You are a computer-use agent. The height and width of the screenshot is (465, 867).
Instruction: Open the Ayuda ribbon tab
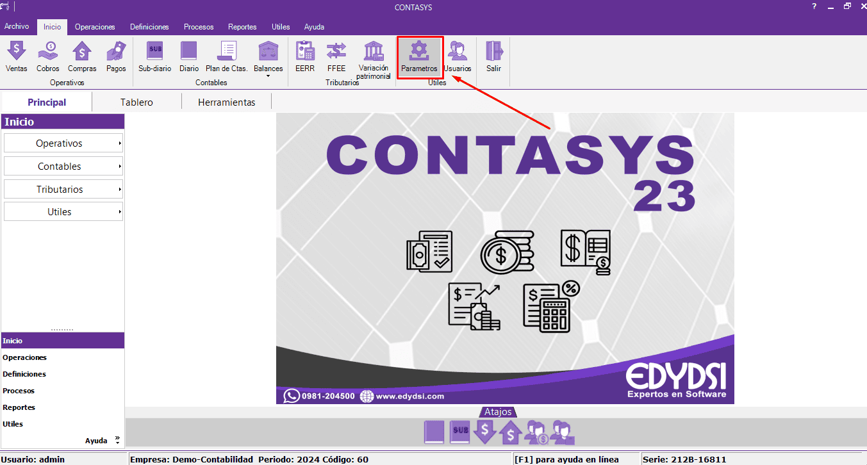point(314,27)
